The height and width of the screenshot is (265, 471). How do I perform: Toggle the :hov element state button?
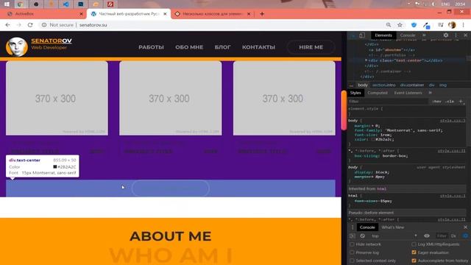pyautogui.click(x=436, y=102)
